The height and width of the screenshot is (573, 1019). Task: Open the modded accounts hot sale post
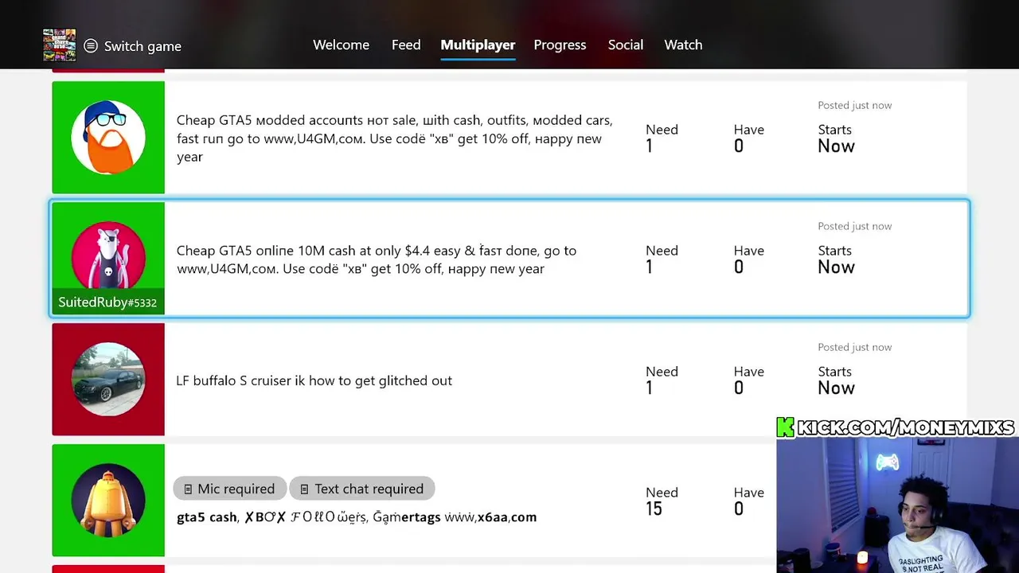(509, 138)
